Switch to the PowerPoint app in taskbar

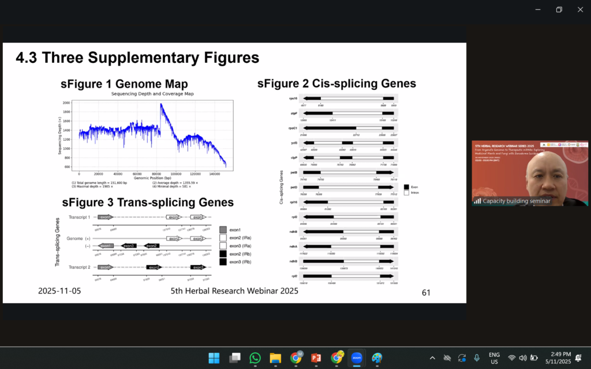pyautogui.click(x=316, y=358)
